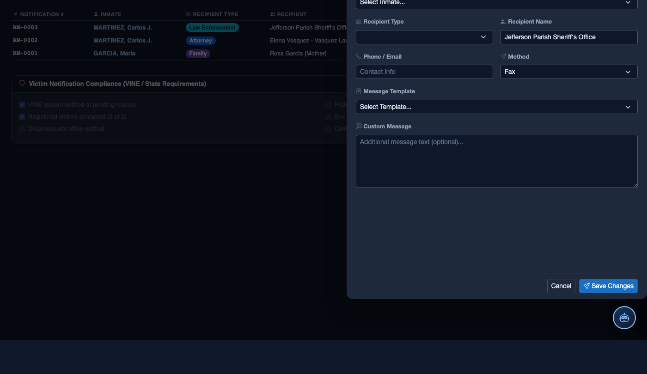
Task: Focus the Recipient Name input field
Action: pos(569,37)
